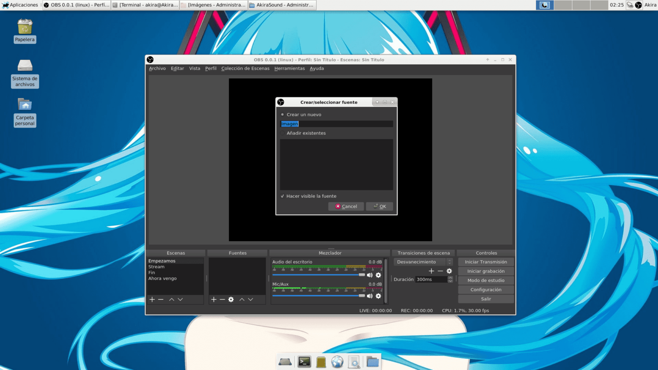
Task: Mute the Mic/Aux speaker icon
Action: click(x=369, y=296)
